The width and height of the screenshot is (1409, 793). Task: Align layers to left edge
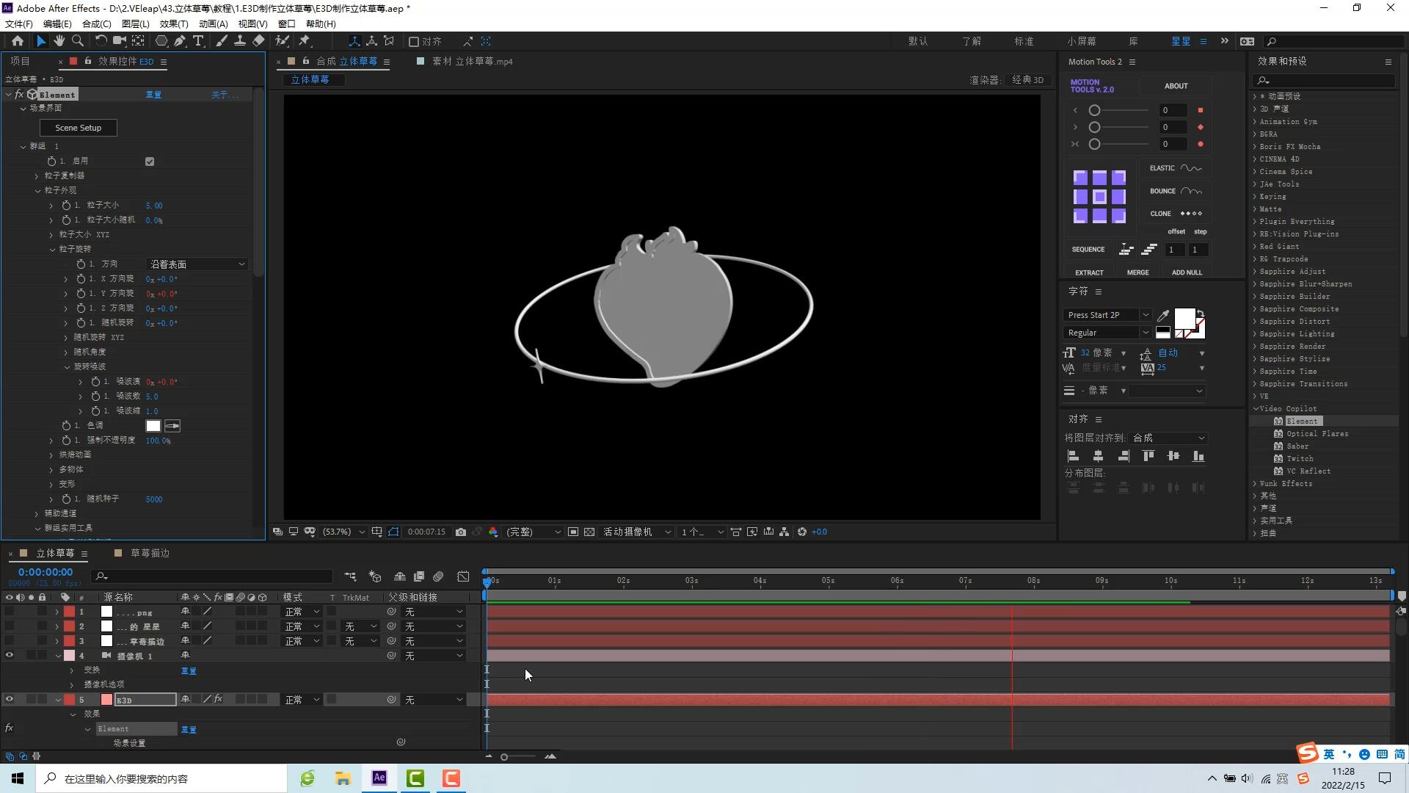1073,456
